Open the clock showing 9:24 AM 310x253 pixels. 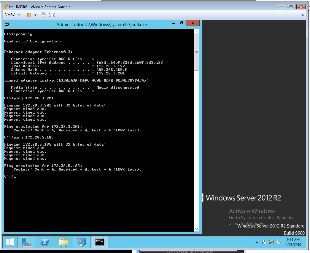click(293, 242)
